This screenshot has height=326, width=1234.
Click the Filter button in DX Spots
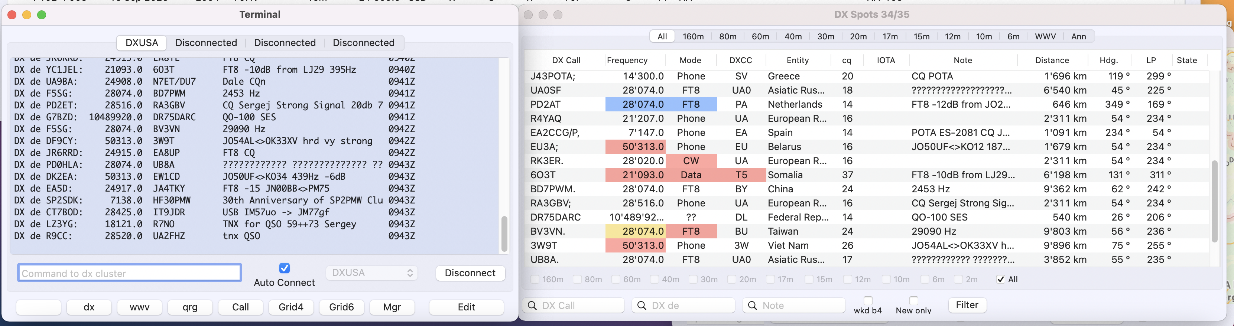967,305
